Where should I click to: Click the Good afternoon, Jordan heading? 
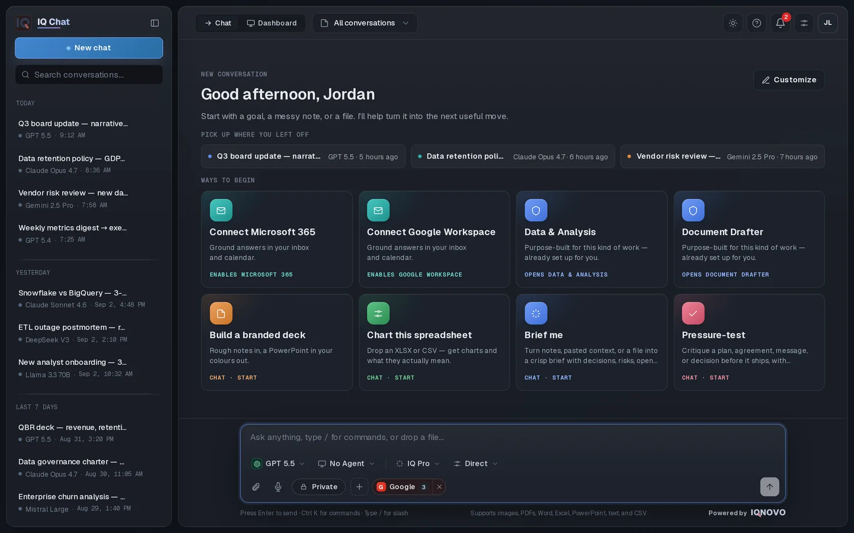288,94
